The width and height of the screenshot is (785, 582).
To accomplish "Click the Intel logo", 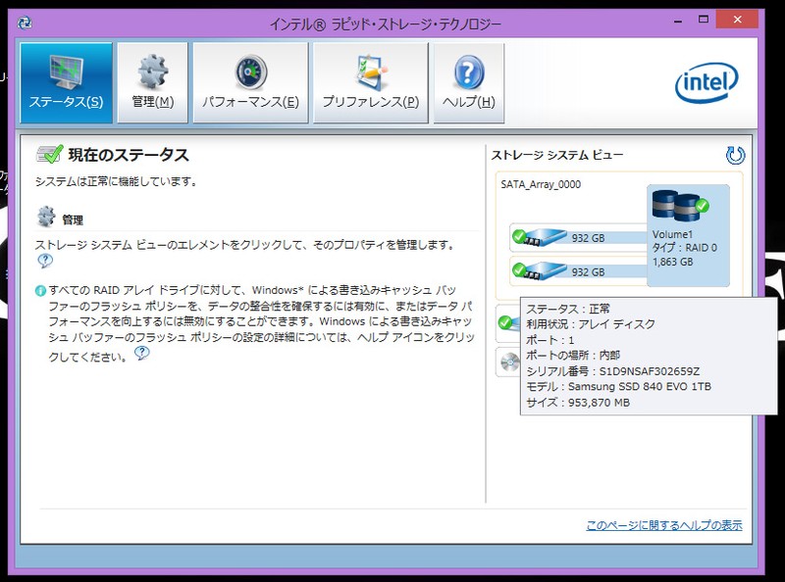I will pyautogui.click(x=706, y=82).
